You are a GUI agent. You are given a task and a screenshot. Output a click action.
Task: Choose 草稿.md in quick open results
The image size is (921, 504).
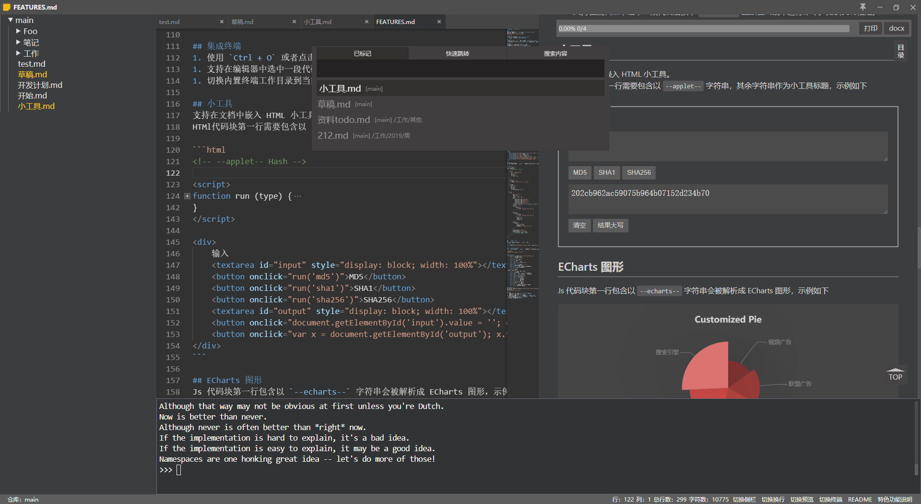(x=460, y=104)
